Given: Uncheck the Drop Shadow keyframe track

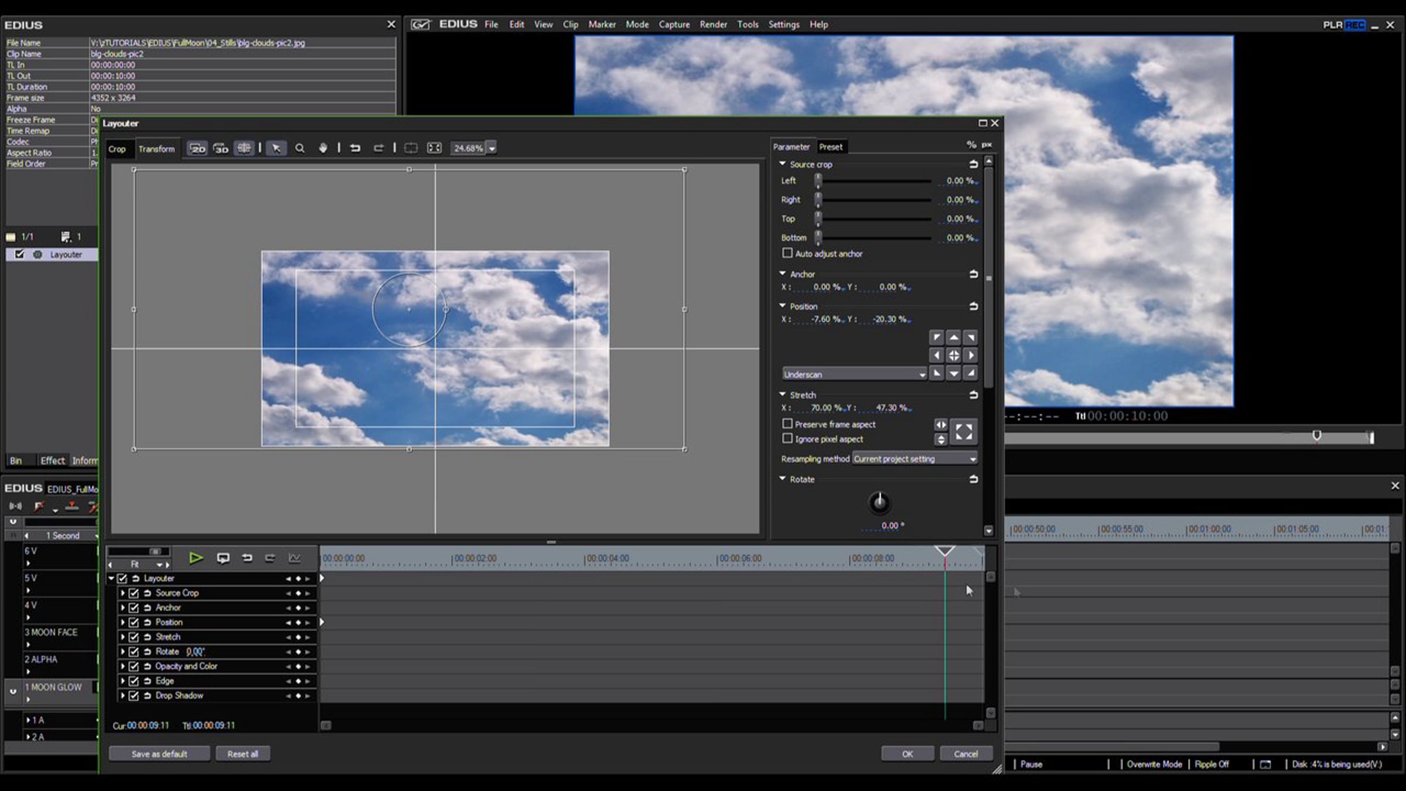Looking at the screenshot, I should (x=134, y=695).
